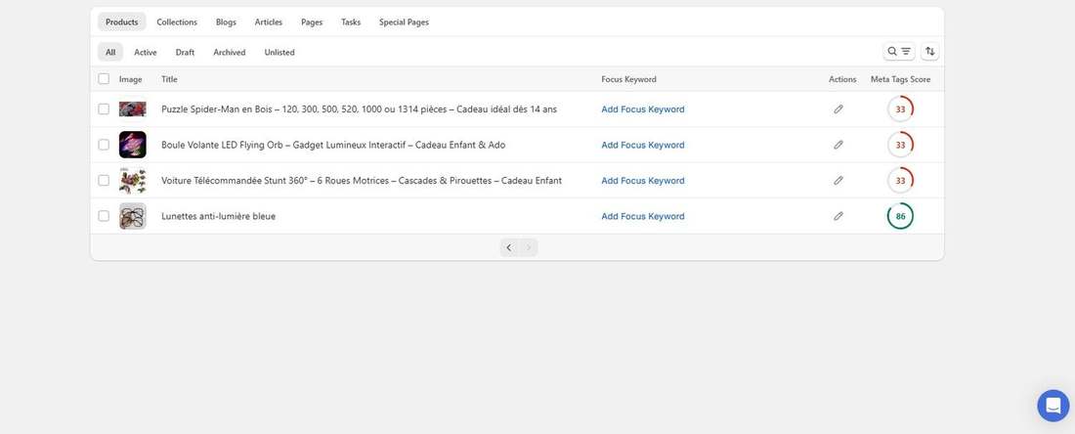Filter by Draft products
The height and width of the screenshot is (434, 1075).
point(185,52)
